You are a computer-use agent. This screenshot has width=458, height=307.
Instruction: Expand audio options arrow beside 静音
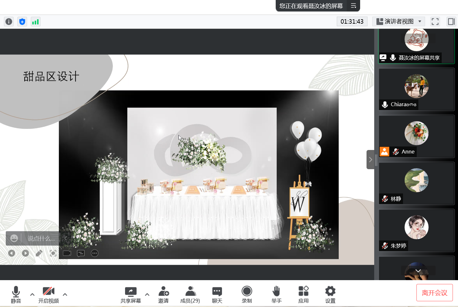(x=32, y=294)
